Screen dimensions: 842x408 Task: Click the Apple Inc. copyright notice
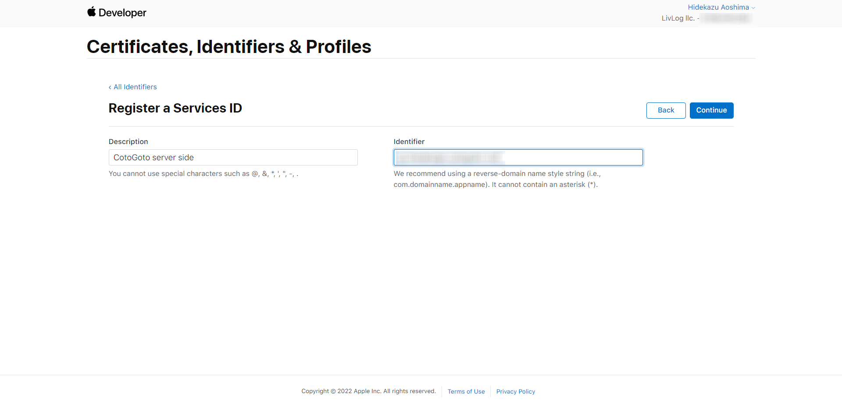(368, 391)
